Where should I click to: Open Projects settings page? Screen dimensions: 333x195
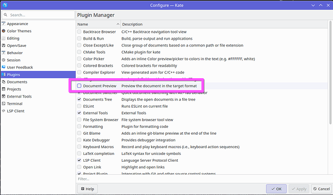click(x=38, y=89)
